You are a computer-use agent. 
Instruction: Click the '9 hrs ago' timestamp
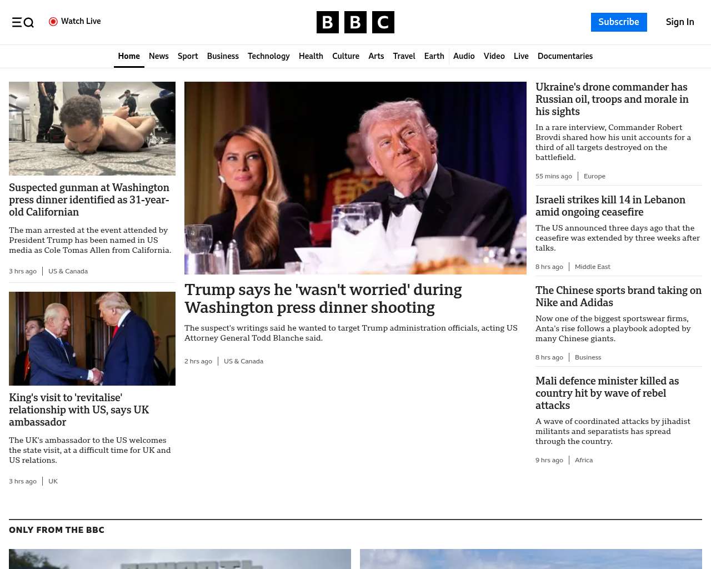pos(549,460)
